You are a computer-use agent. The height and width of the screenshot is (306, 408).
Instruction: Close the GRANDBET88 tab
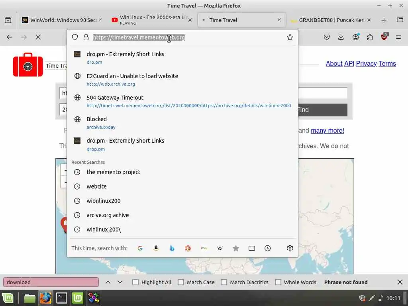click(369, 20)
